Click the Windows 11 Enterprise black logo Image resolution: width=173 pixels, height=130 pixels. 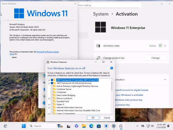tap(101, 27)
